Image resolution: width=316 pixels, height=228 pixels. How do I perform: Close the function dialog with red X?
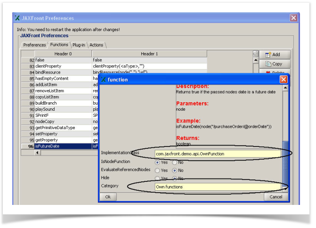tap(284, 80)
